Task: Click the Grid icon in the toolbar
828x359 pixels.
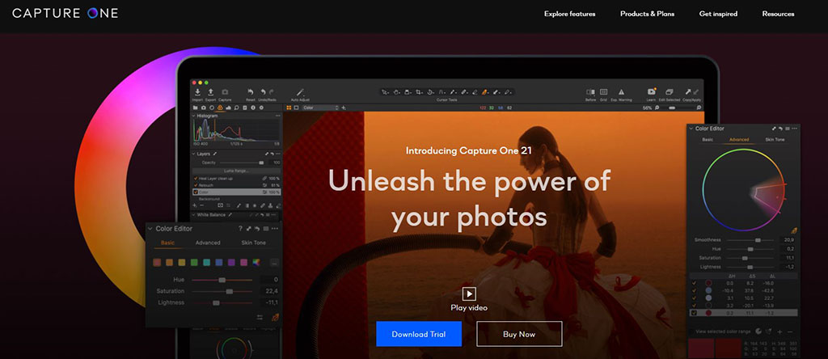Action: [x=603, y=92]
